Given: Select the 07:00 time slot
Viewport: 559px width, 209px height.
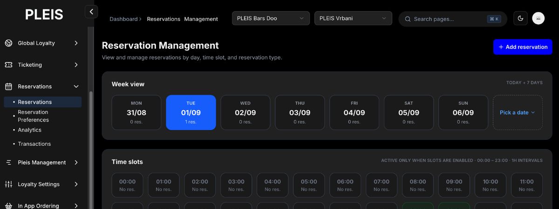Looking at the screenshot, I should [382, 185].
